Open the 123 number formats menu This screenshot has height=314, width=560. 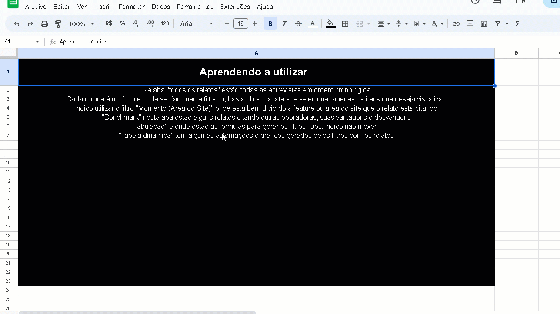[165, 23]
